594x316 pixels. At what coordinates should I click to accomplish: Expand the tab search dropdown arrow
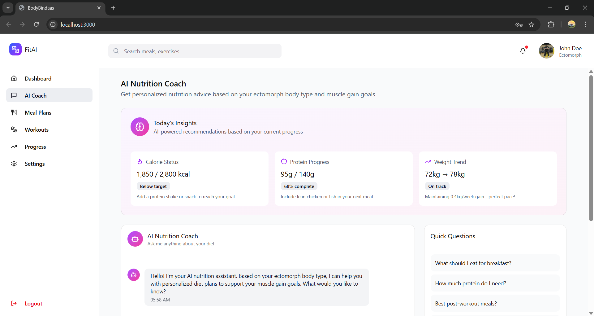click(x=8, y=8)
